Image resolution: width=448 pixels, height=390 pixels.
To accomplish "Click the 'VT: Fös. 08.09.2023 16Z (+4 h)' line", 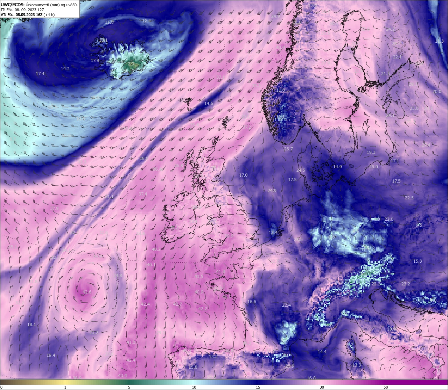I will click(28, 15).
